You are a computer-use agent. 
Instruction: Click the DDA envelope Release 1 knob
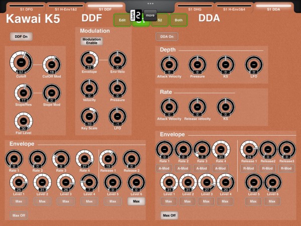(249, 150)
